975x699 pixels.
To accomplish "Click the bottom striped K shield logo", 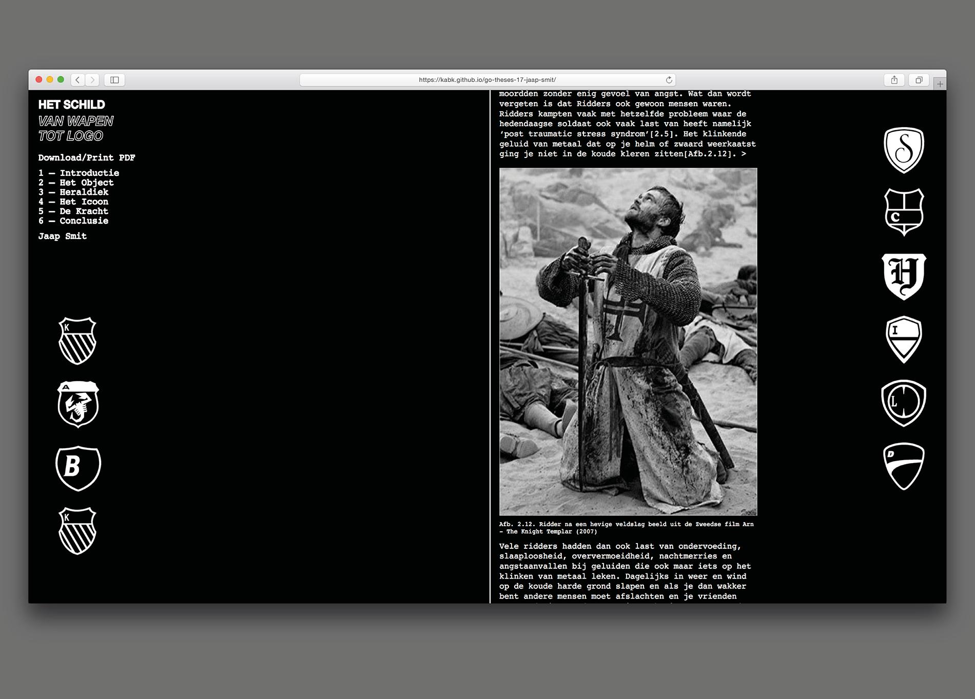I will coord(77,531).
